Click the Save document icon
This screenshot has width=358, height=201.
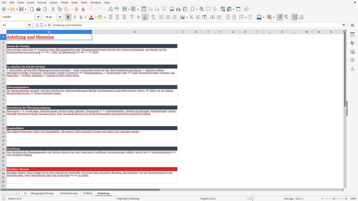coord(21,9)
